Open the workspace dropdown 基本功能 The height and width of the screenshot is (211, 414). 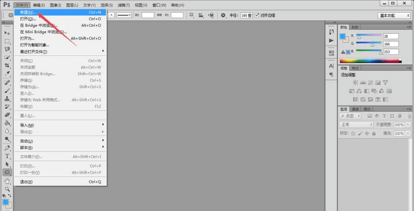point(394,16)
